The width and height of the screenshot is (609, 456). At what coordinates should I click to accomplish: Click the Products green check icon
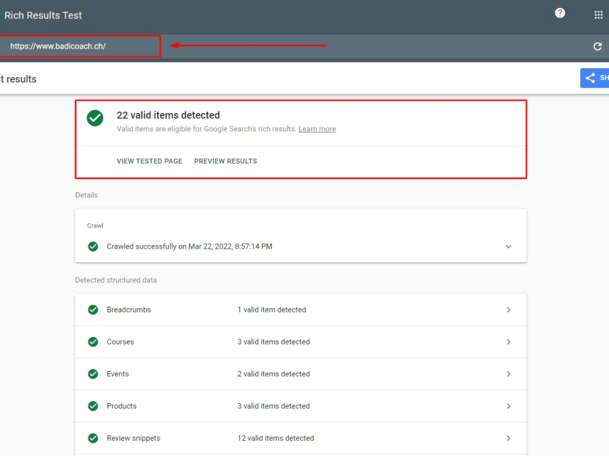point(93,406)
